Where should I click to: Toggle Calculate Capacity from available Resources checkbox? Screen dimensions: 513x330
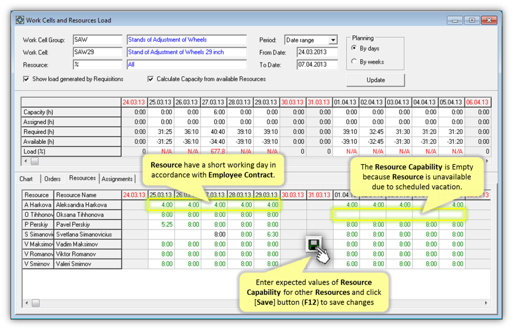click(150, 79)
